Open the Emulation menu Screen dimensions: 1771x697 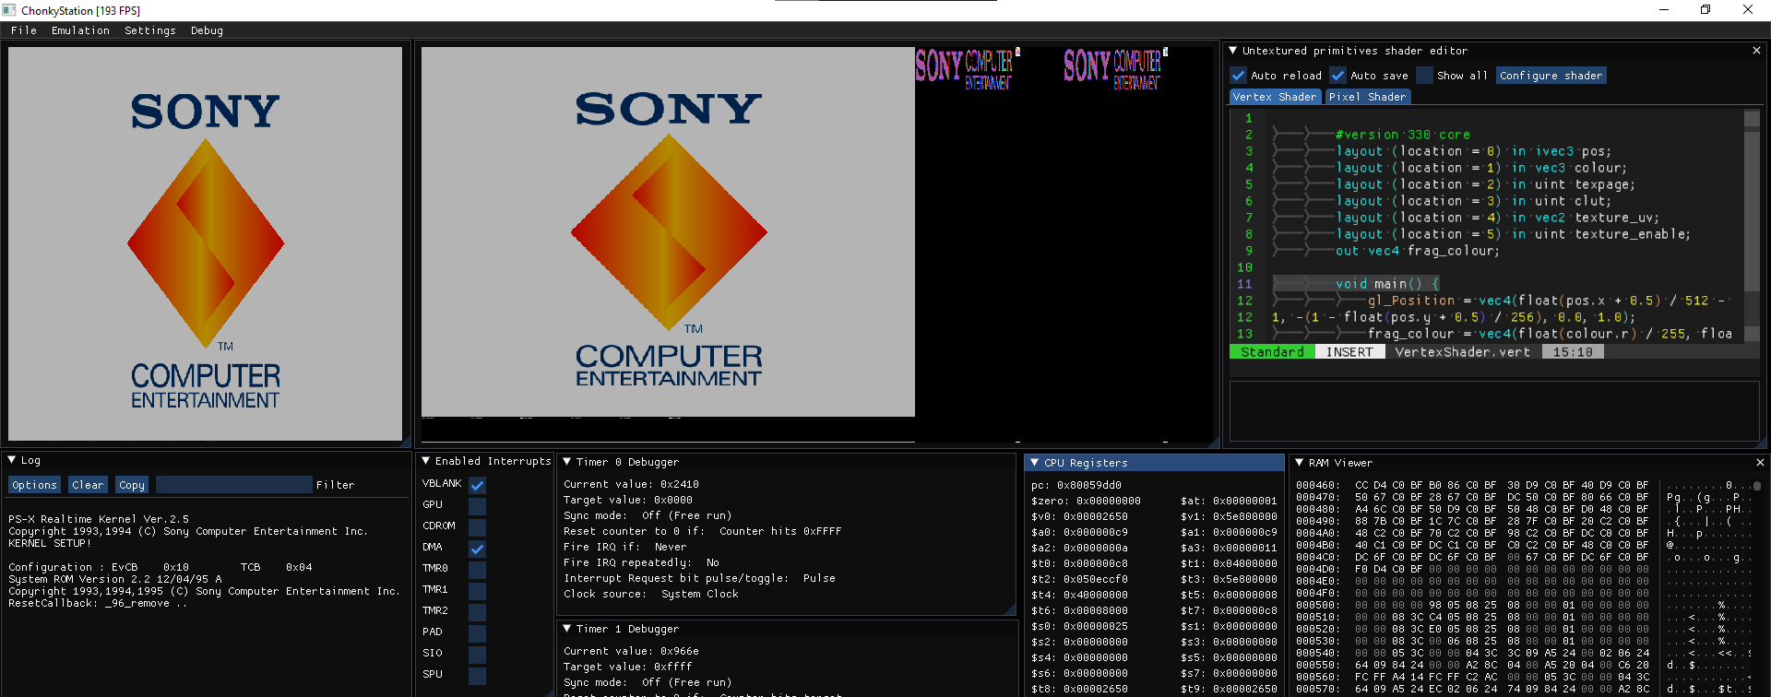click(80, 30)
